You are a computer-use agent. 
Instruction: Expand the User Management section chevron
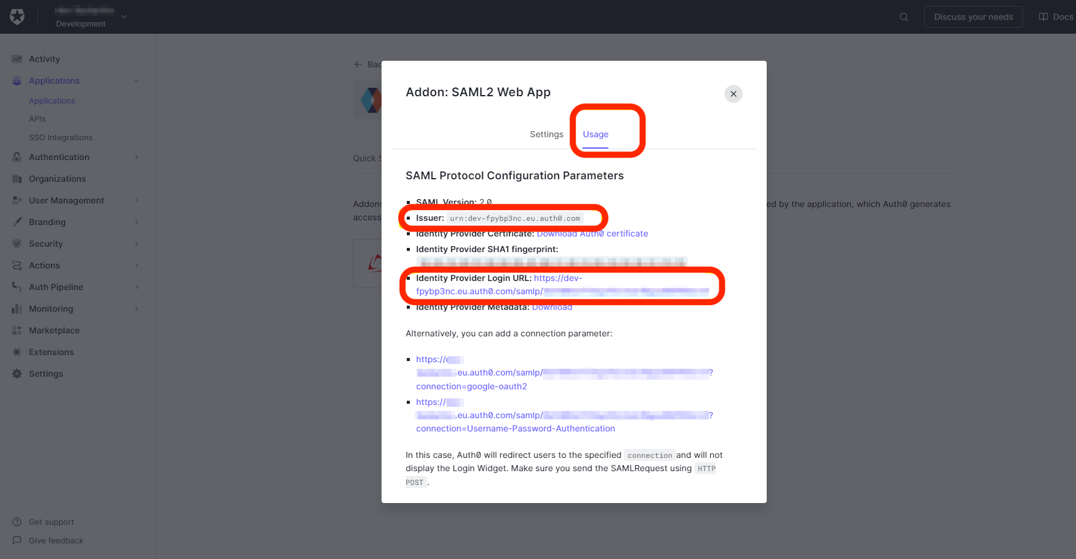point(137,200)
